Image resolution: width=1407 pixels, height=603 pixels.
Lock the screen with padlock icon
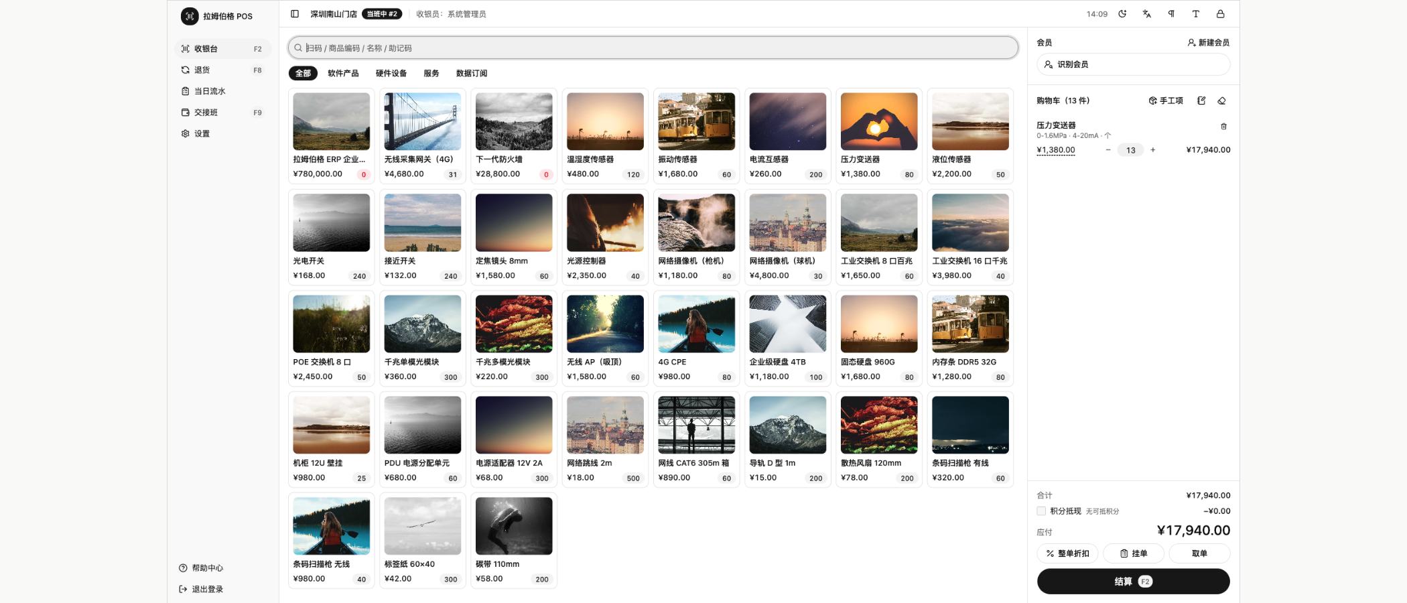1221,14
